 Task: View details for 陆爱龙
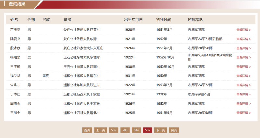(243, 39)
